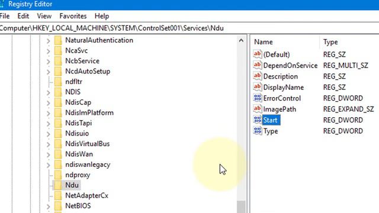Expand the NDIS key

click(x=49, y=92)
